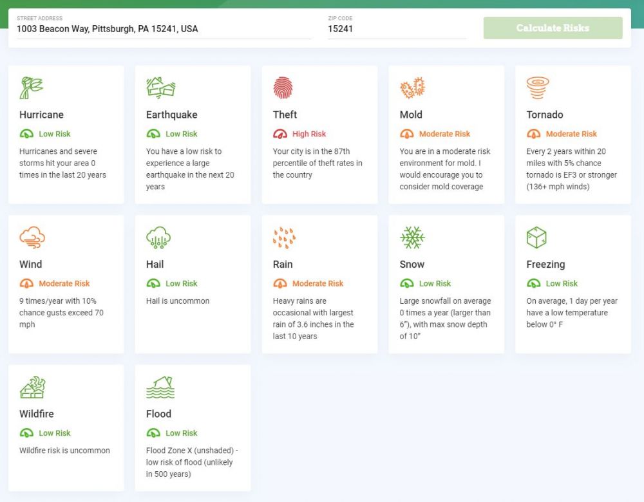Click the Zip Code input field
Screen dimensions: 644x502
(396, 29)
